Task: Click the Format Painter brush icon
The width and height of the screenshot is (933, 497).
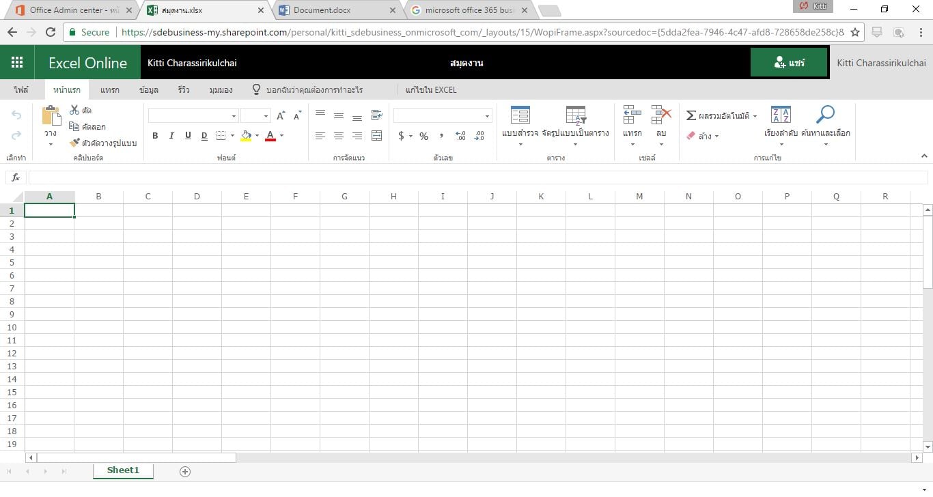Action: pyautogui.click(x=74, y=143)
